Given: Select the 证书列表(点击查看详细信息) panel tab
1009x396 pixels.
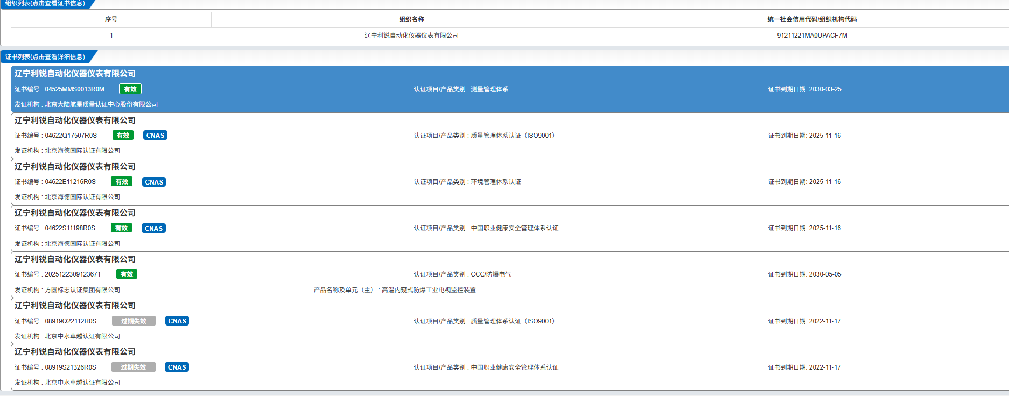Looking at the screenshot, I should 45,57.
